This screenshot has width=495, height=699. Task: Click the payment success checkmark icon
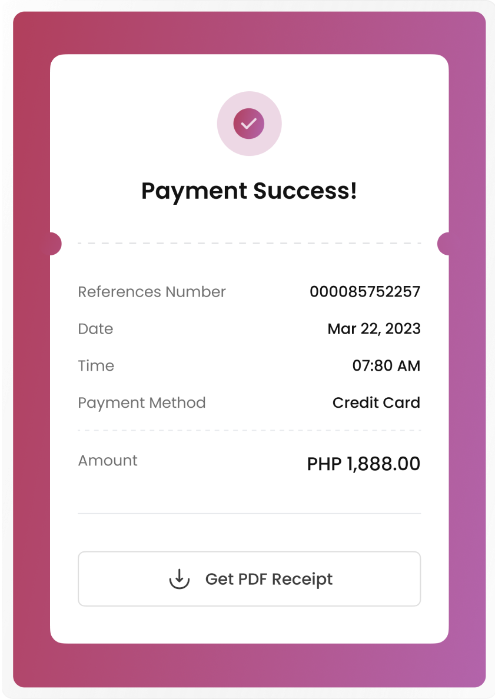click(x=249, y=124)
